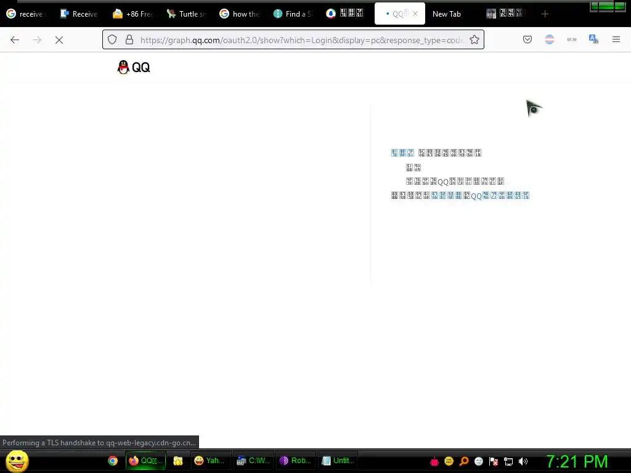Bookmark this page with the star
This screenshot has width=631, height=473.
click(474, 39)
